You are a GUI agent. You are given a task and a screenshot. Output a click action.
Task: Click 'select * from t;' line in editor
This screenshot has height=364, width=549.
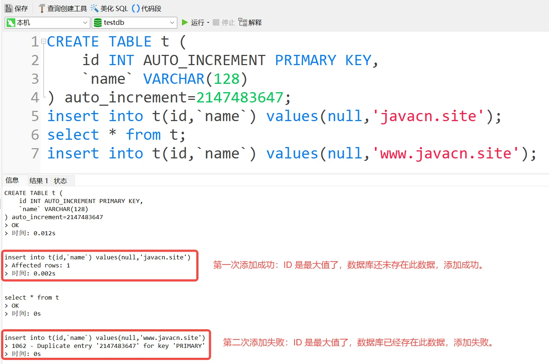coord(117,135)
